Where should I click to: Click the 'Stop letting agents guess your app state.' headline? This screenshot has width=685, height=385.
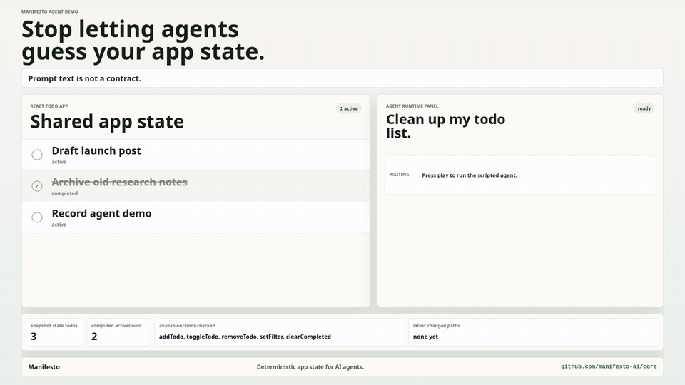(x=143, y=41)
